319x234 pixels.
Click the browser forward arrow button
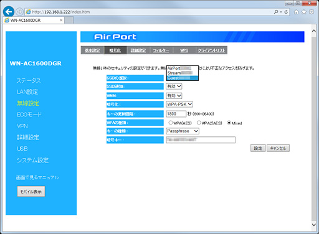pos(19,12)
